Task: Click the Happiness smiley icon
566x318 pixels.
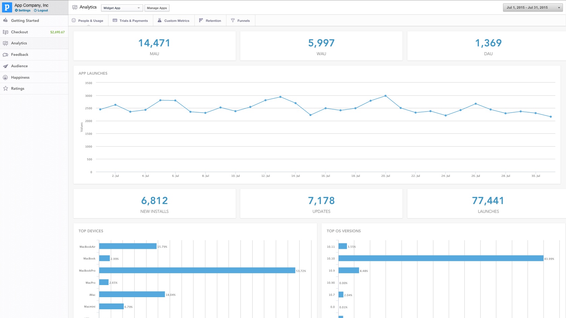Action: 5,77
